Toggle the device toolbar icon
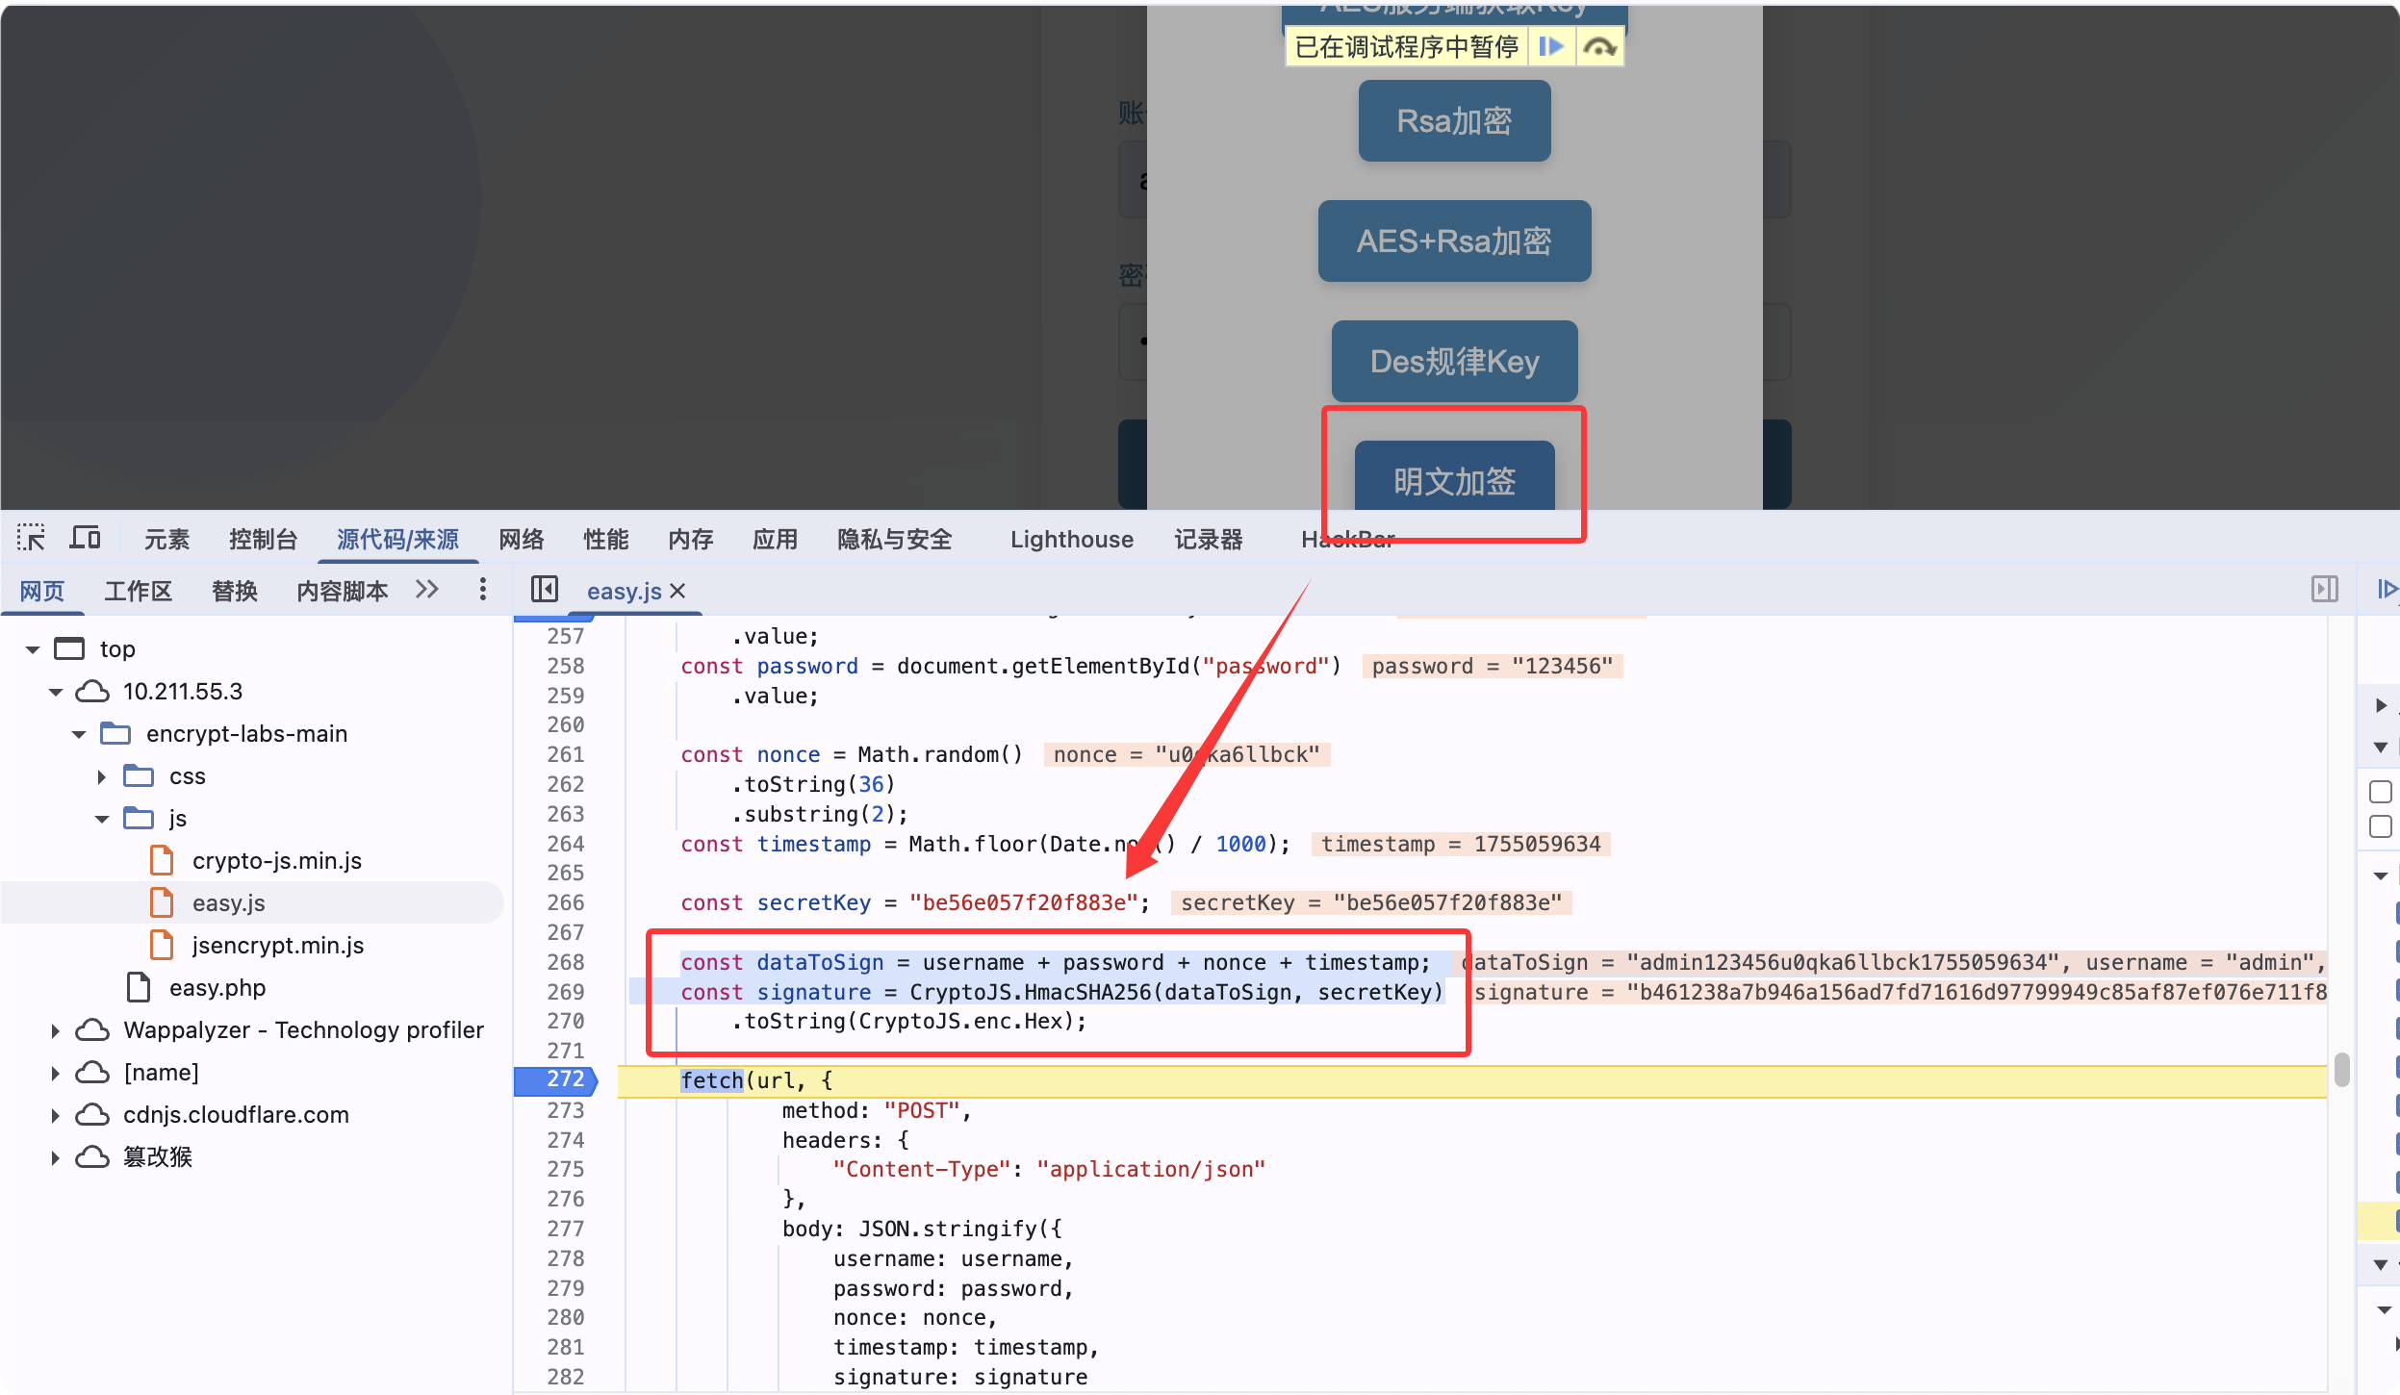This screenshot has width=2400, height=1395. pyautogui.click(x=85, y=538)
